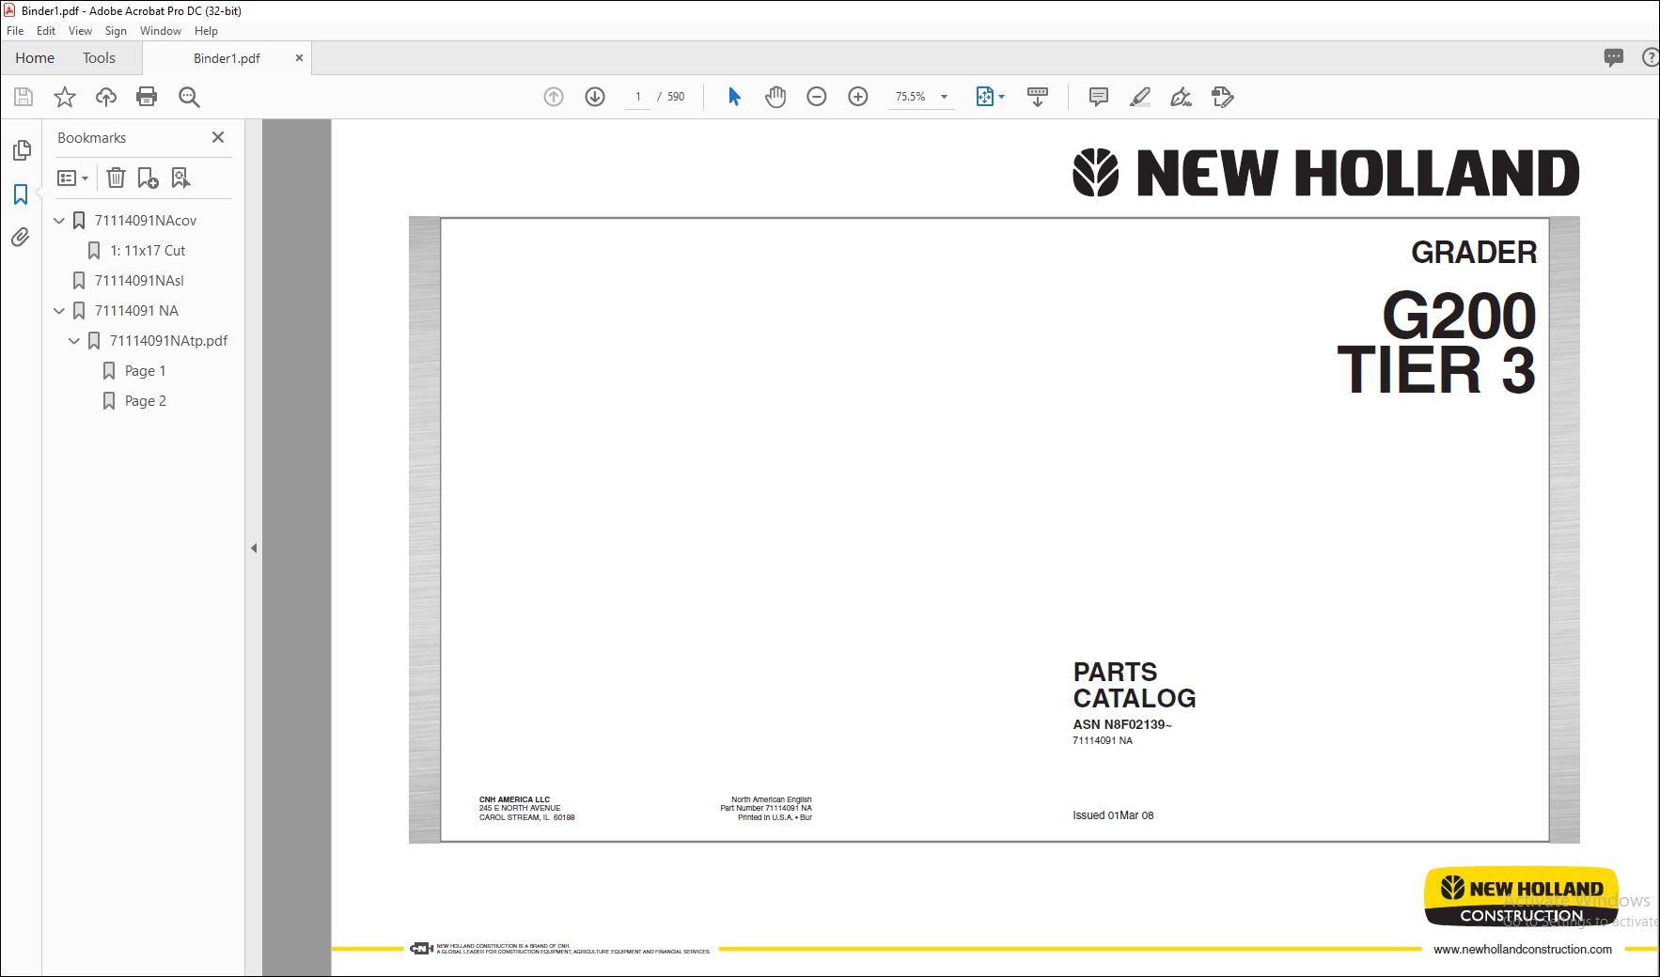Image resolution: width=1660 pixels, height=977 pixels.
Task: Collapse the 71114091NAtp.pdf bookmark
Action: pyautogui.click(x=74, y=341)
